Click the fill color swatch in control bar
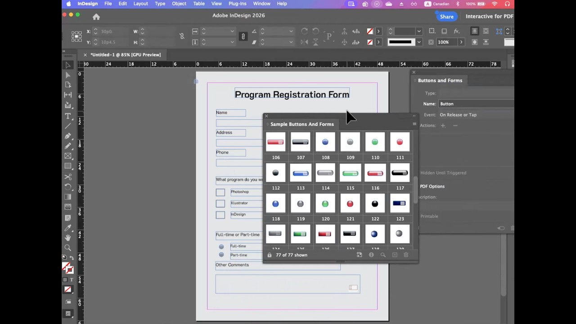 coord(370,31)
